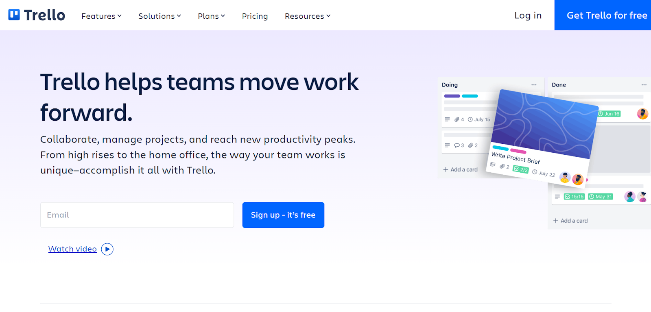
Task: Open the Watch video link
Action: pos(72,249)
